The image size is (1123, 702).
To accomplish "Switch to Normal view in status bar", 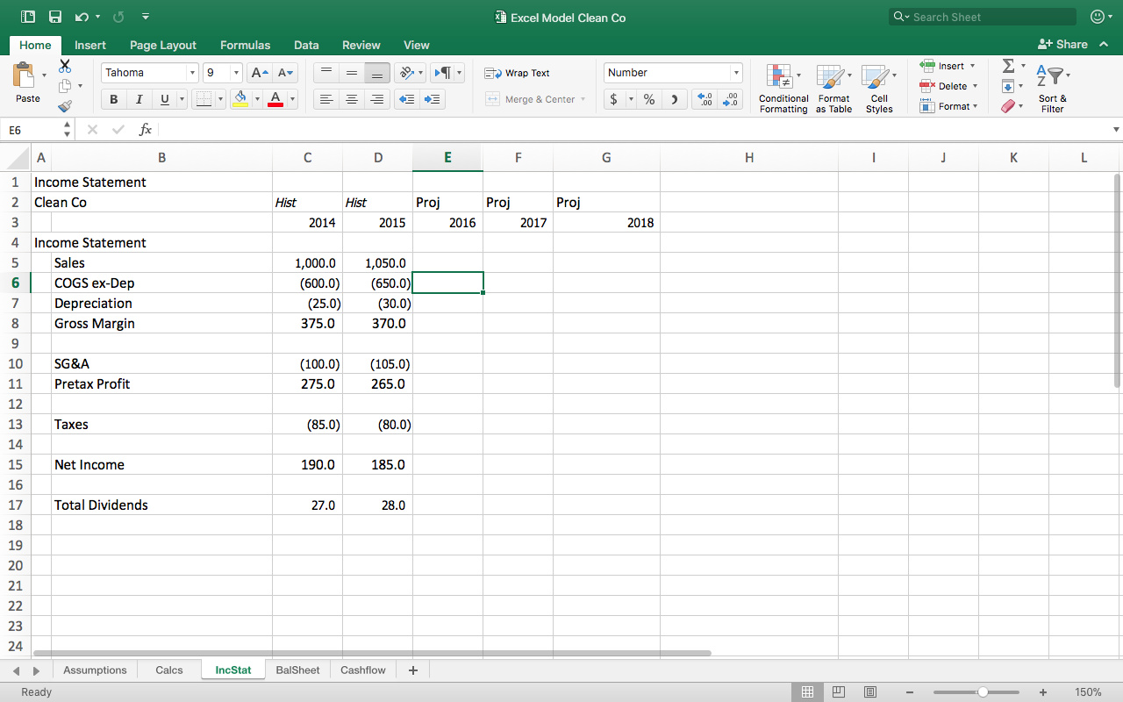I will [807, 691].
